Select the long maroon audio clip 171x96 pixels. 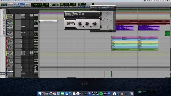pyautogui.click(x=143, y=22)
